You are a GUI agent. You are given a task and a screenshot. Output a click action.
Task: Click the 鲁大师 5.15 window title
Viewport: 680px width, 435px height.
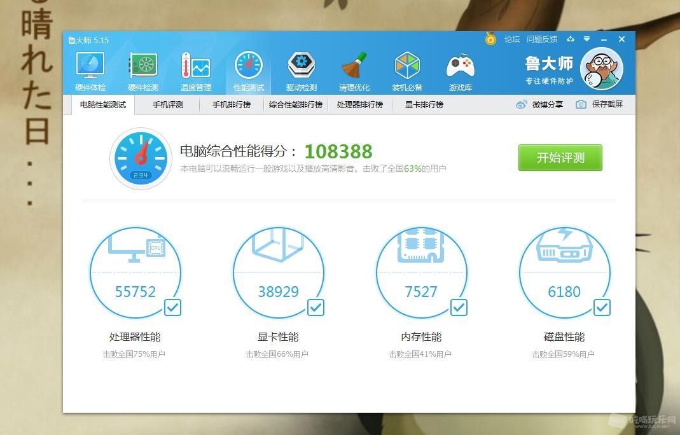coord(88,40)
